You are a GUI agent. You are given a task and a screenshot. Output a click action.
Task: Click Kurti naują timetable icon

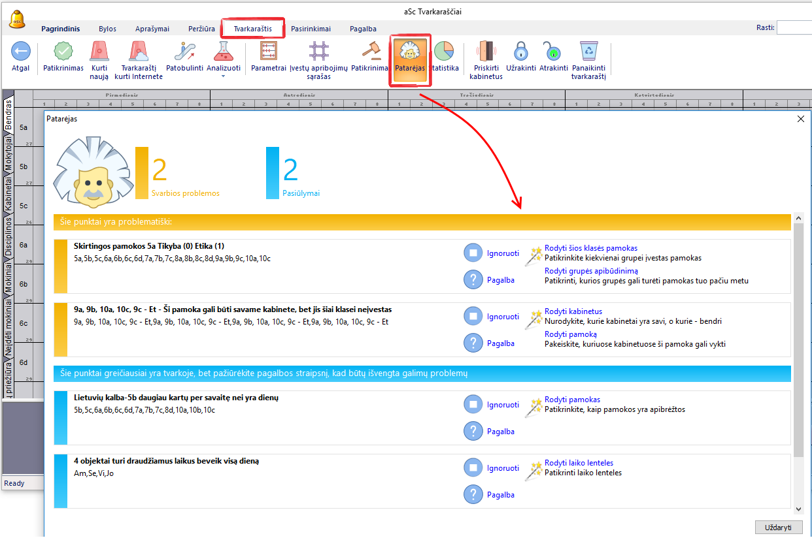tap(99, 52)
